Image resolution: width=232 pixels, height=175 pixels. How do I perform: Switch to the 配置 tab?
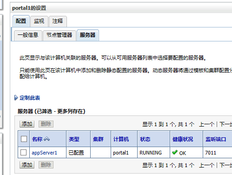point(21,21)
